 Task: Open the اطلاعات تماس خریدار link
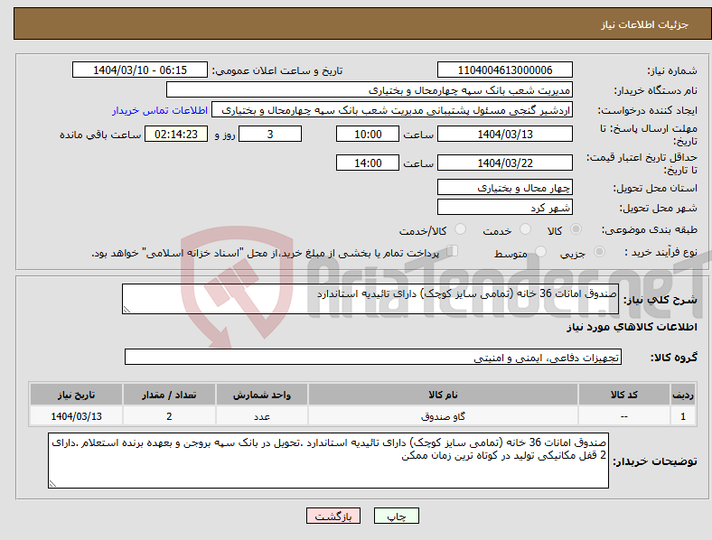pos(160,110)
